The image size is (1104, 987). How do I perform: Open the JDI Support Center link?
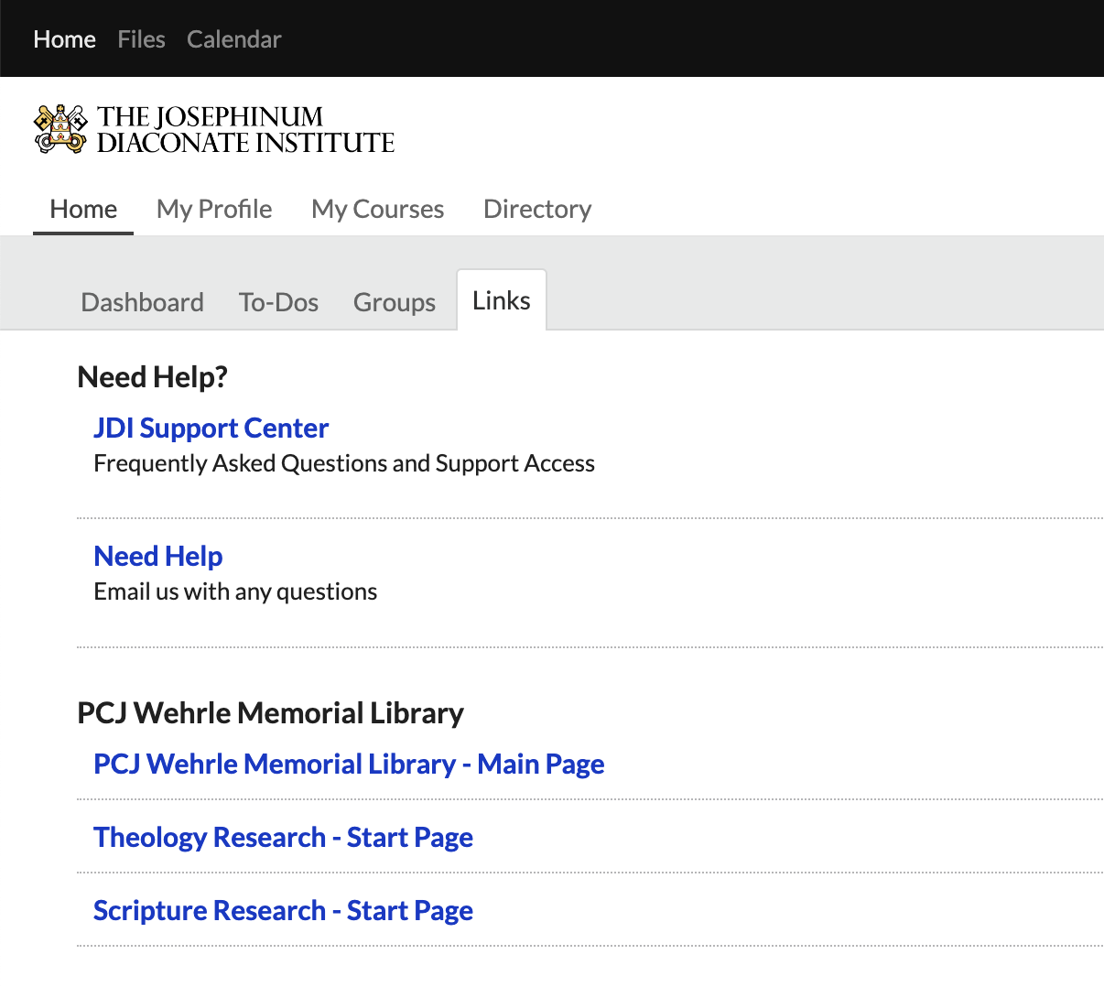click(211, 428)
